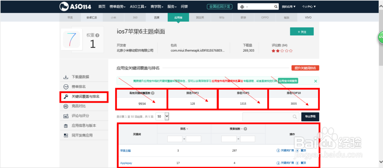
Task: Go to 首页 in top navigation
Action: [102, 7]
